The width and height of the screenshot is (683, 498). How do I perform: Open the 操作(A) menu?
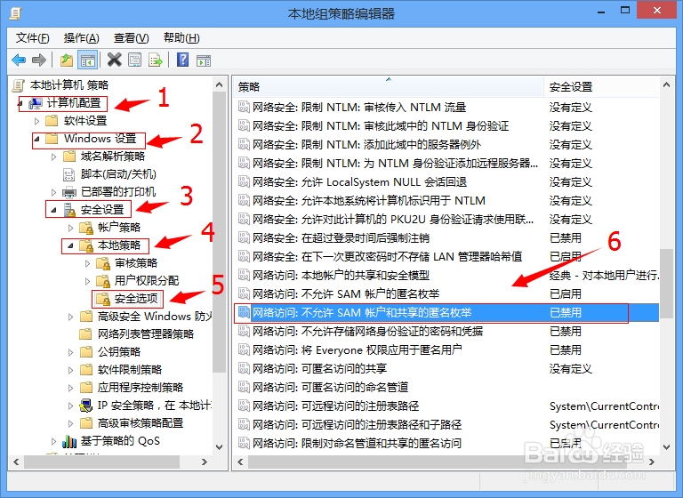[x=82, y=38]
